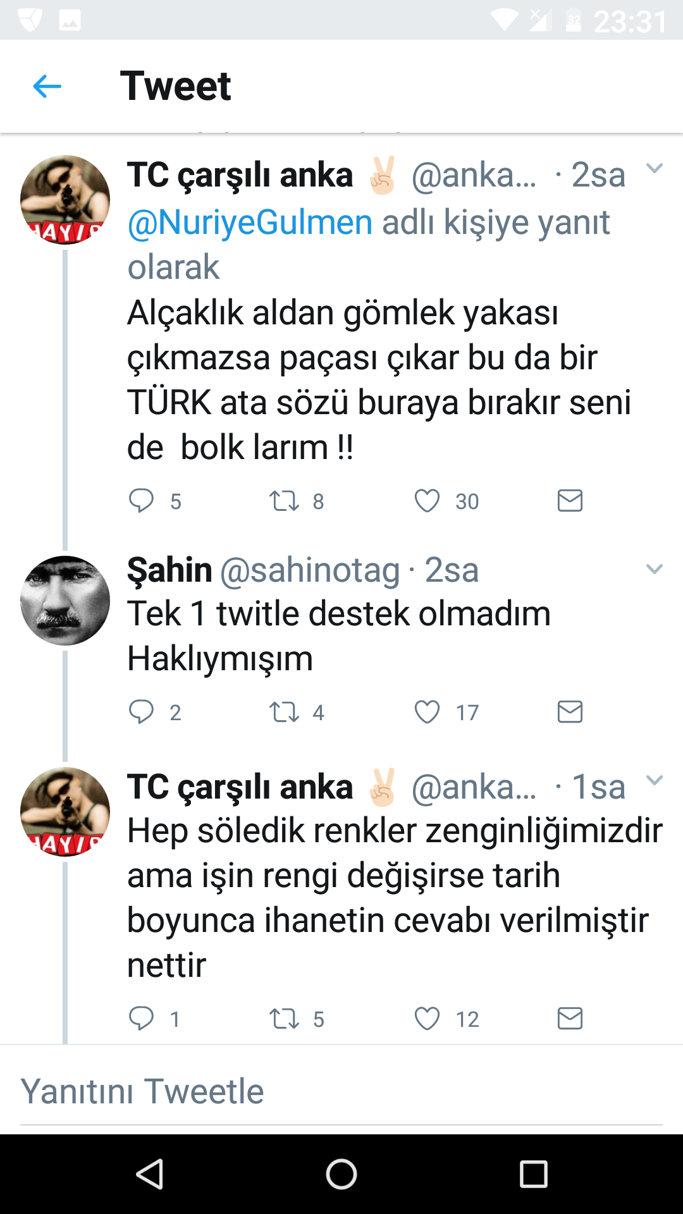Retweet the tweet with 5 retweets
This screenshot has width=683, height=1214.
pos(284,1019)
